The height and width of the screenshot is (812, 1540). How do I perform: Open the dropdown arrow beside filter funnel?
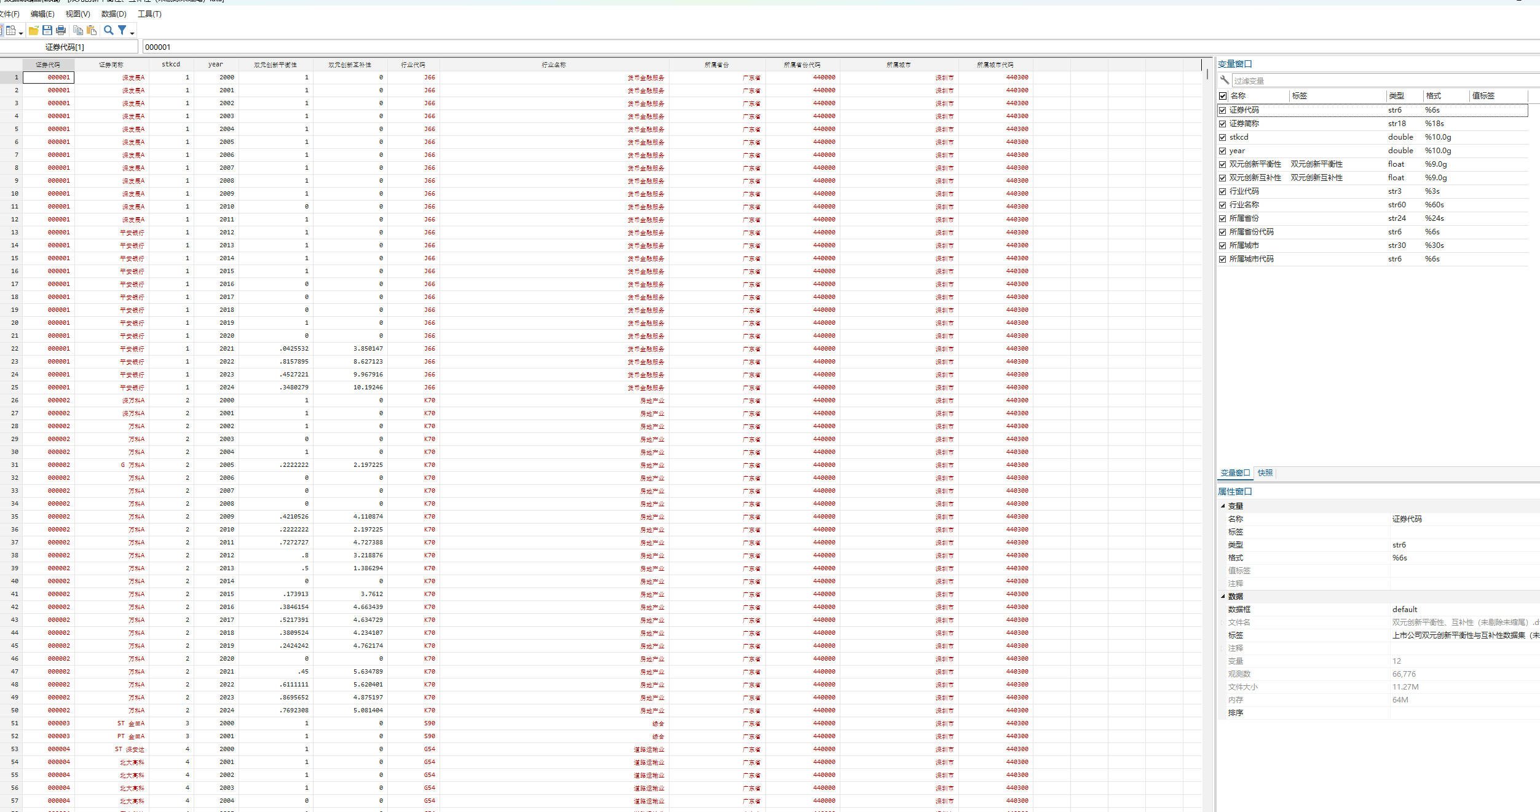pos(132,33)
